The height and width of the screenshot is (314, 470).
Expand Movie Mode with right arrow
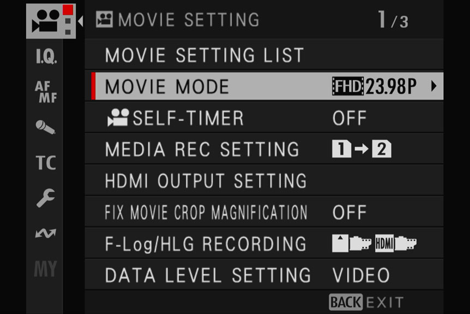(433, 86)
